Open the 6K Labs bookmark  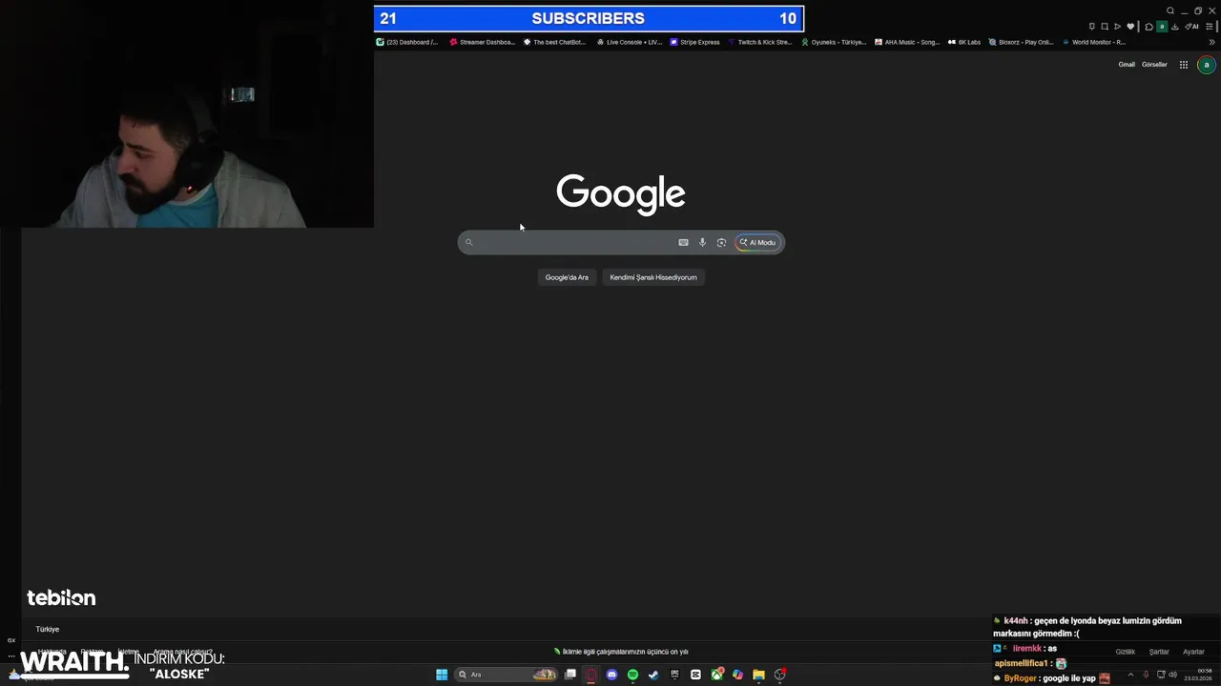tap(964, 42)
